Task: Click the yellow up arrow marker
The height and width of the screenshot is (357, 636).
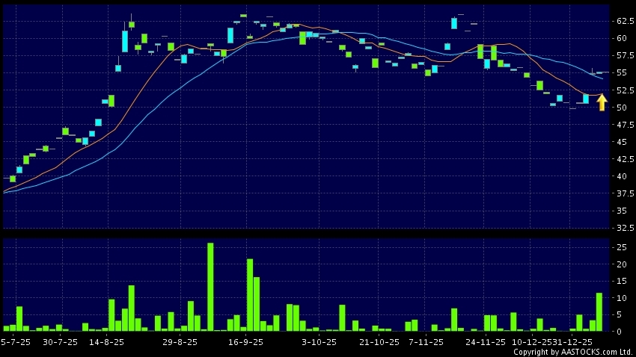Action: tap(602, 102)
